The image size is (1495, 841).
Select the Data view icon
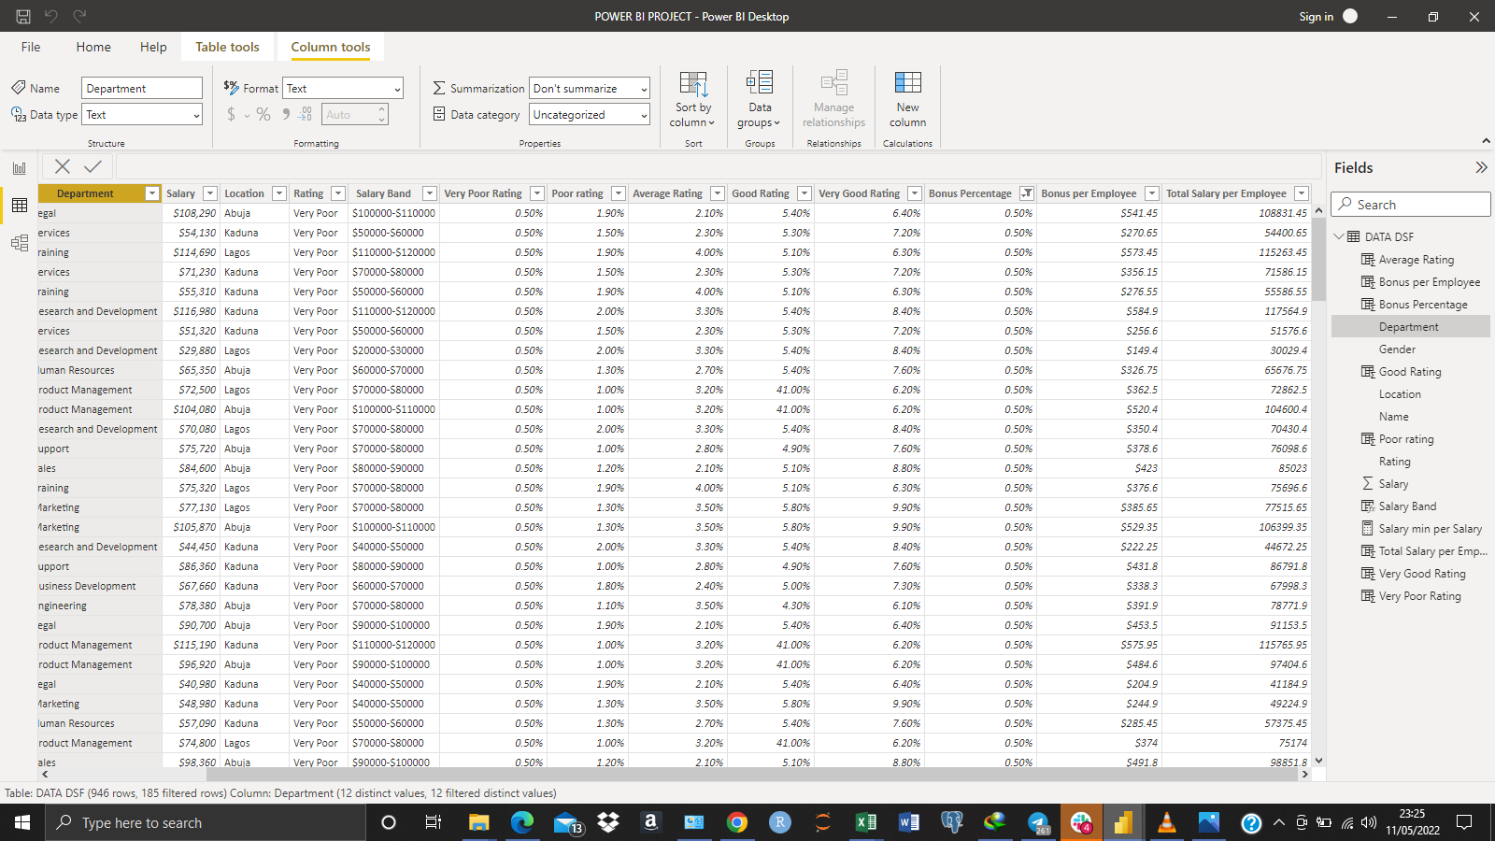tap(20, 205)
